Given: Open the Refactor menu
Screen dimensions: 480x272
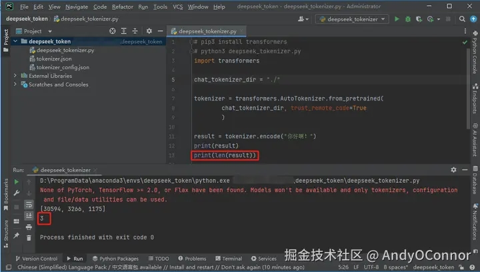Looking at the screenshot, I should tap(123, 7).
